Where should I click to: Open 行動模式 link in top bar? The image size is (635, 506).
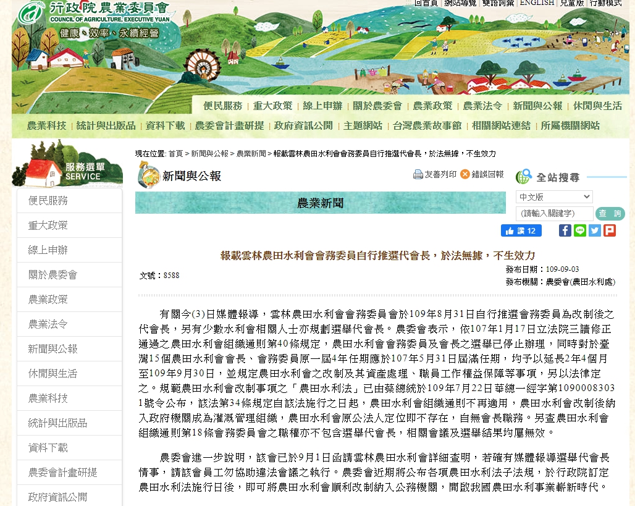coord(605,3)
